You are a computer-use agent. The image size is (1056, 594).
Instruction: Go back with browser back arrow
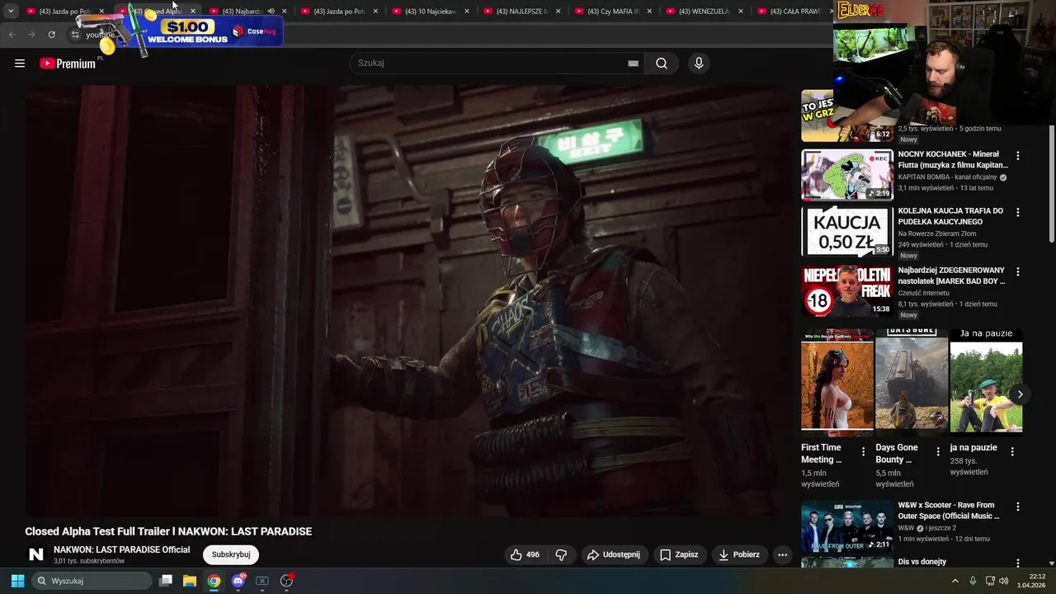click(12, 35)
